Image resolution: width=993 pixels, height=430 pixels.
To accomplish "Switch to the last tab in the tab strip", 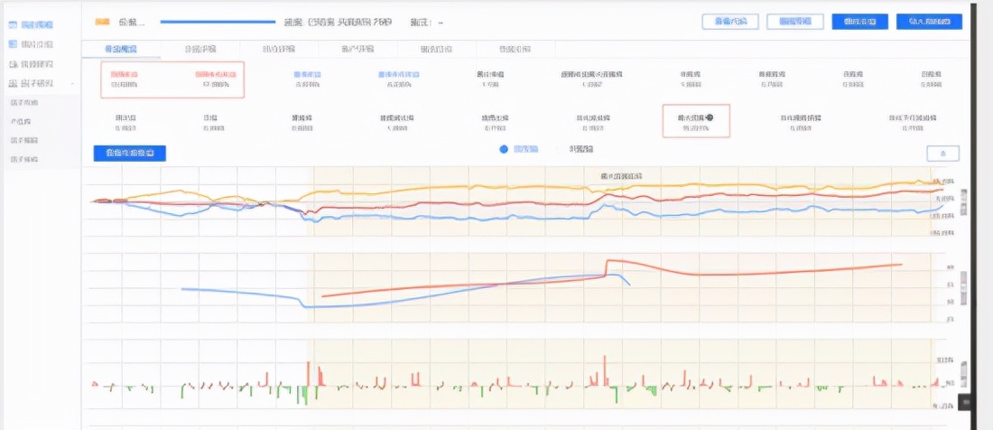I will click(x=515, y=49).
